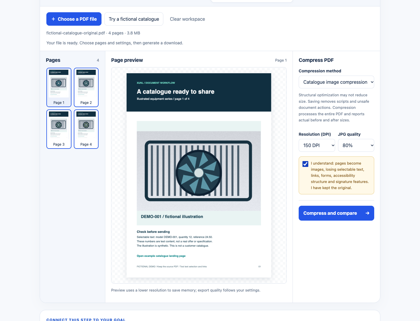Click the 'Structural optimization may not reduce' description
This screenshot has width=420, height=321.
(x=334, y=107)
